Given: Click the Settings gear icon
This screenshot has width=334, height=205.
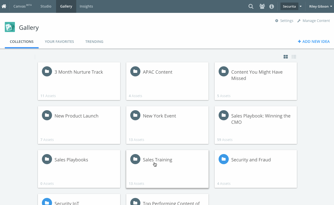Looking at the screenshot, I should (277, 21).
